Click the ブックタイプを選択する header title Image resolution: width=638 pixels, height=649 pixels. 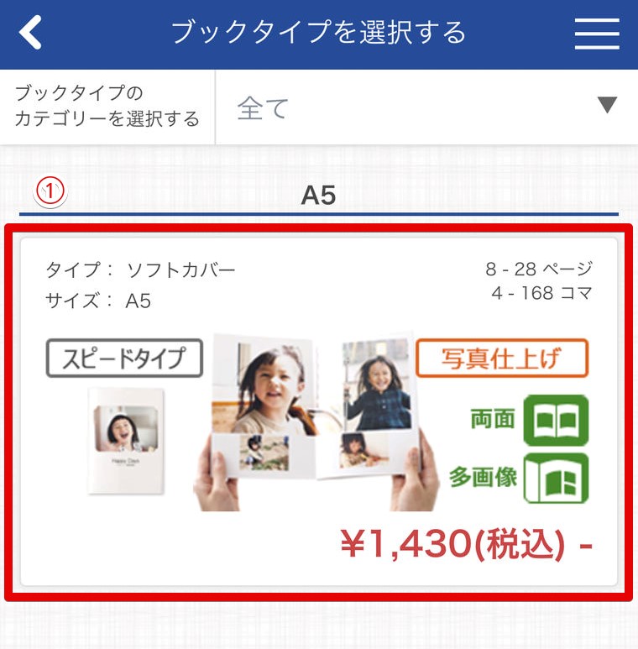click(x=318, y=32)
